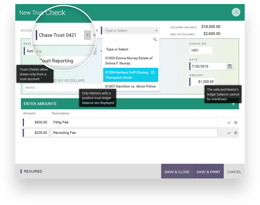Click the Enter Amounts section header

(130, 104)
